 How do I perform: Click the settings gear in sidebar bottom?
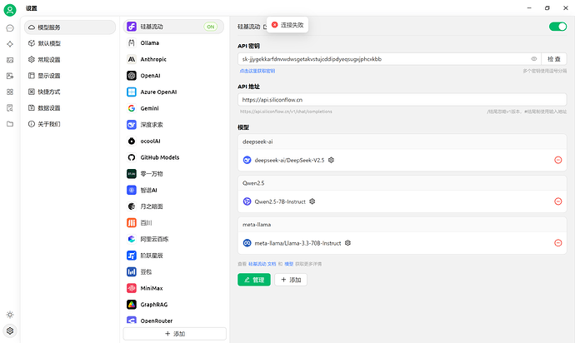tap(10, 331)
